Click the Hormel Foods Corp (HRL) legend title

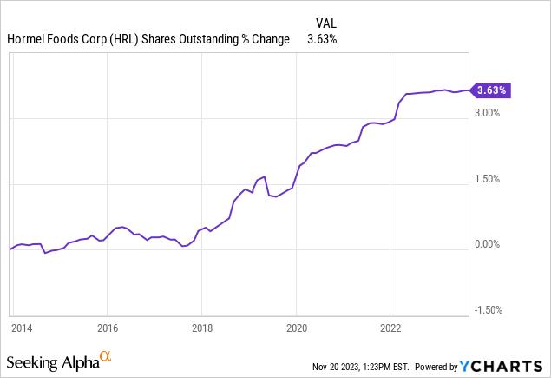(x=148, y=39)
